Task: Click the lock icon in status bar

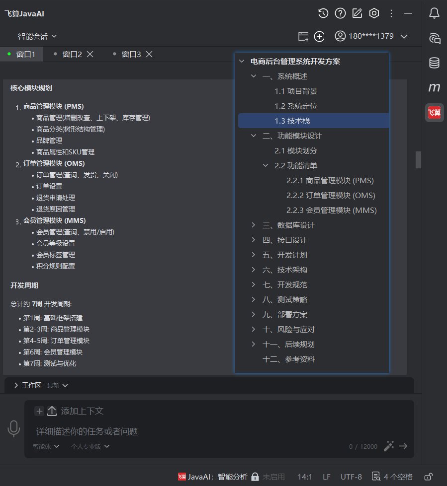Action: click(x=255, y=477)
